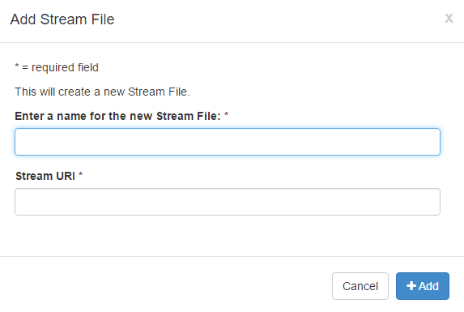Close the Add Stream File dialog with X
464x312 pixels.
449,19
